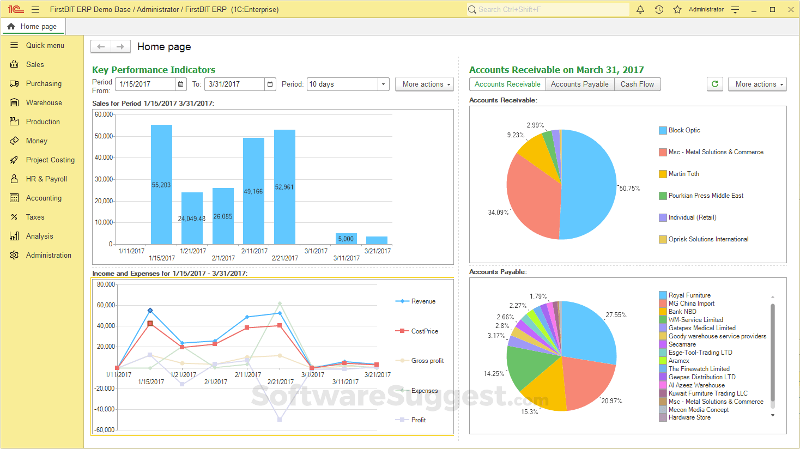Click the HR & Payroll person icon
Screen dimensions: 800x449
click(x=14, y=179)
